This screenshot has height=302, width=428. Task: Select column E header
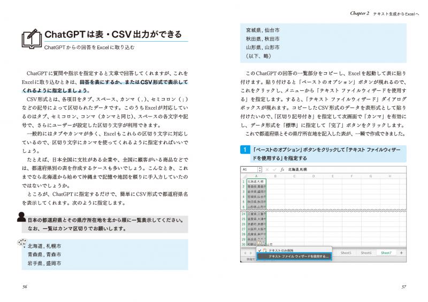point(333,176)
